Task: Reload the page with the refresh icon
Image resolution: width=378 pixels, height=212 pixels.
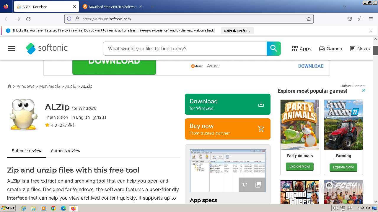Action: point(28,19)
